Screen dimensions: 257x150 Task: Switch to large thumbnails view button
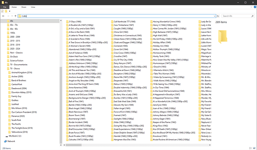point(254,149)
